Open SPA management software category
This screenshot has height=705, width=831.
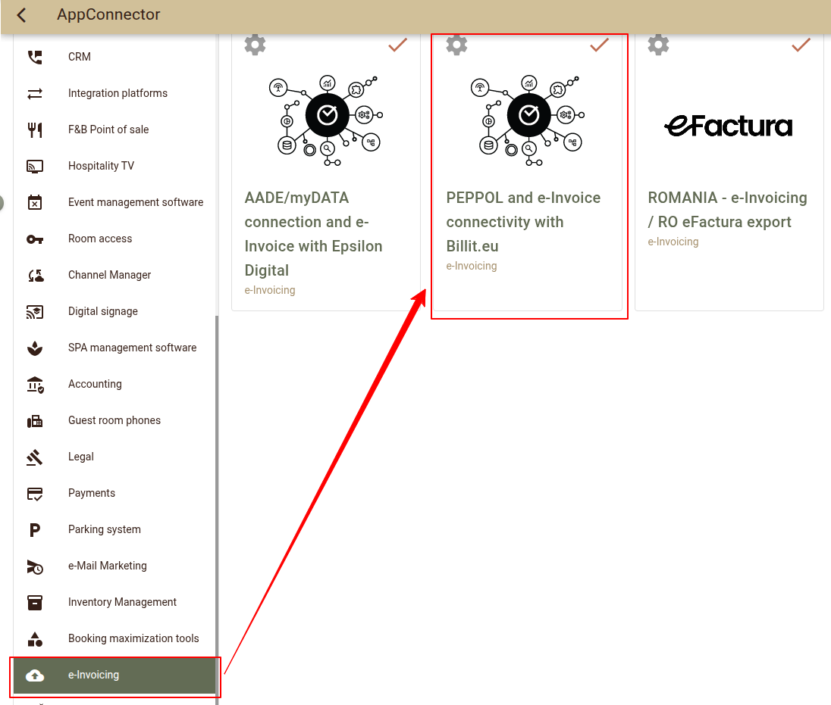114,348
